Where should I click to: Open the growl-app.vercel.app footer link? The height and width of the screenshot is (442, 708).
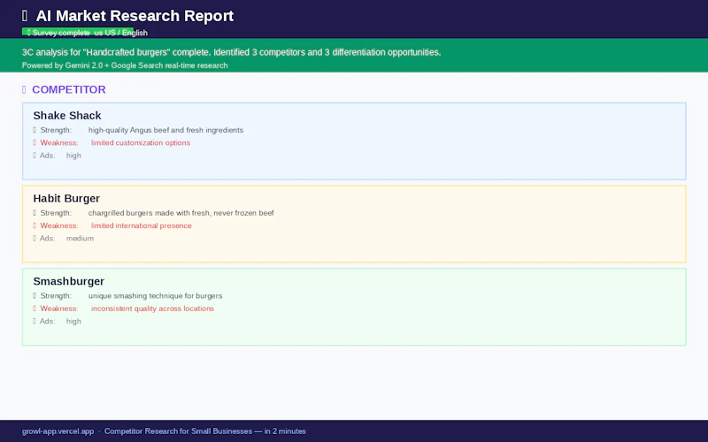58,431
